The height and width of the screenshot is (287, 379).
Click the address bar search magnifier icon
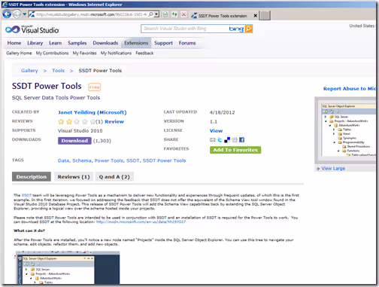pos(150,14)
